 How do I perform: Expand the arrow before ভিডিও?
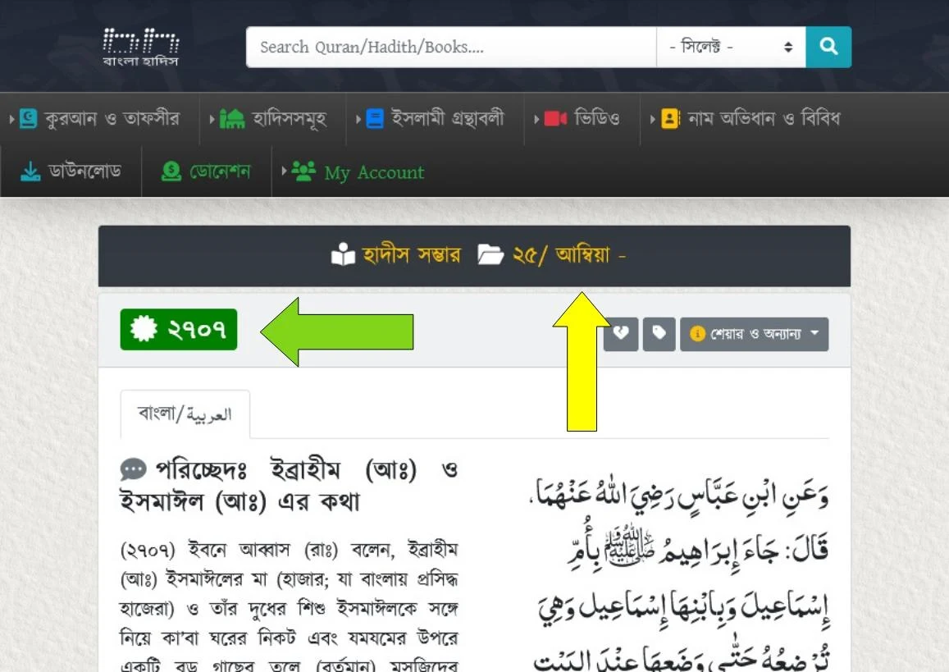(x=536, y=119)
